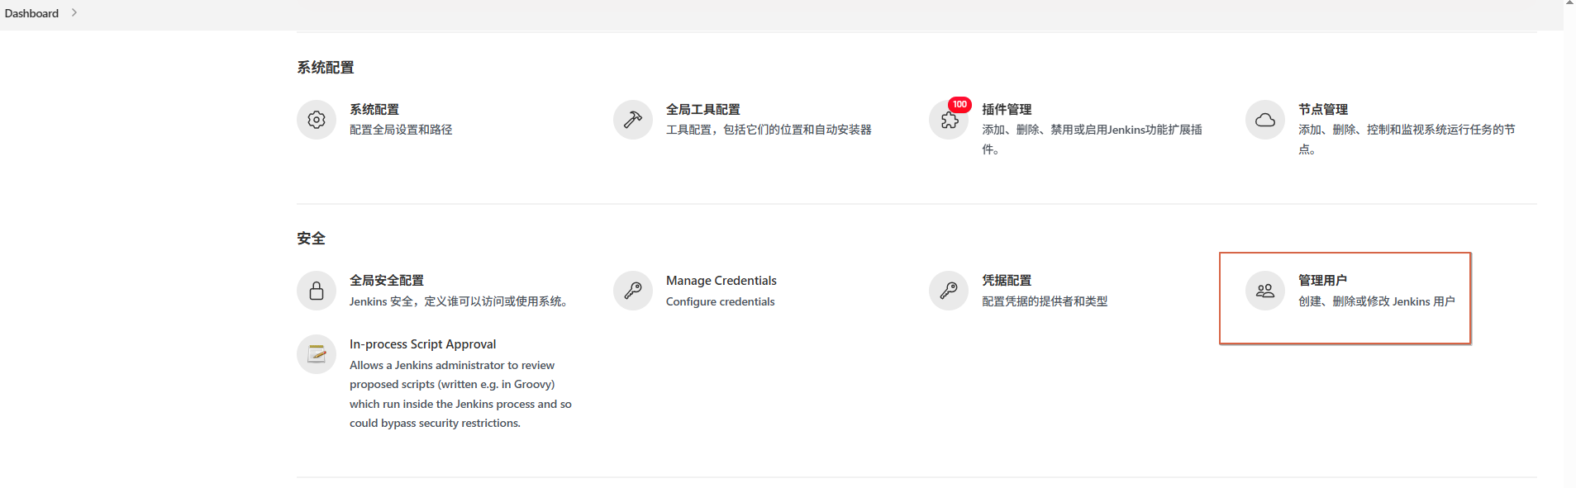Open the 管理用户 title link
1576x488 pixels.
[x=1323, y=280]
